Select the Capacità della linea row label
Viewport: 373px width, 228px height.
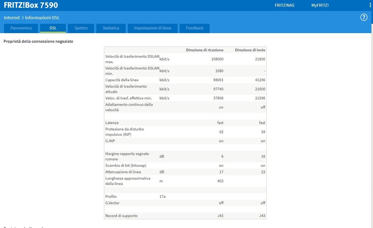click(122, 80)
